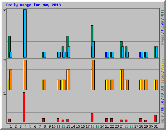Click the green Hits bar for day 1
Viewport: 166px width, 130px height.
click(9, 44)
